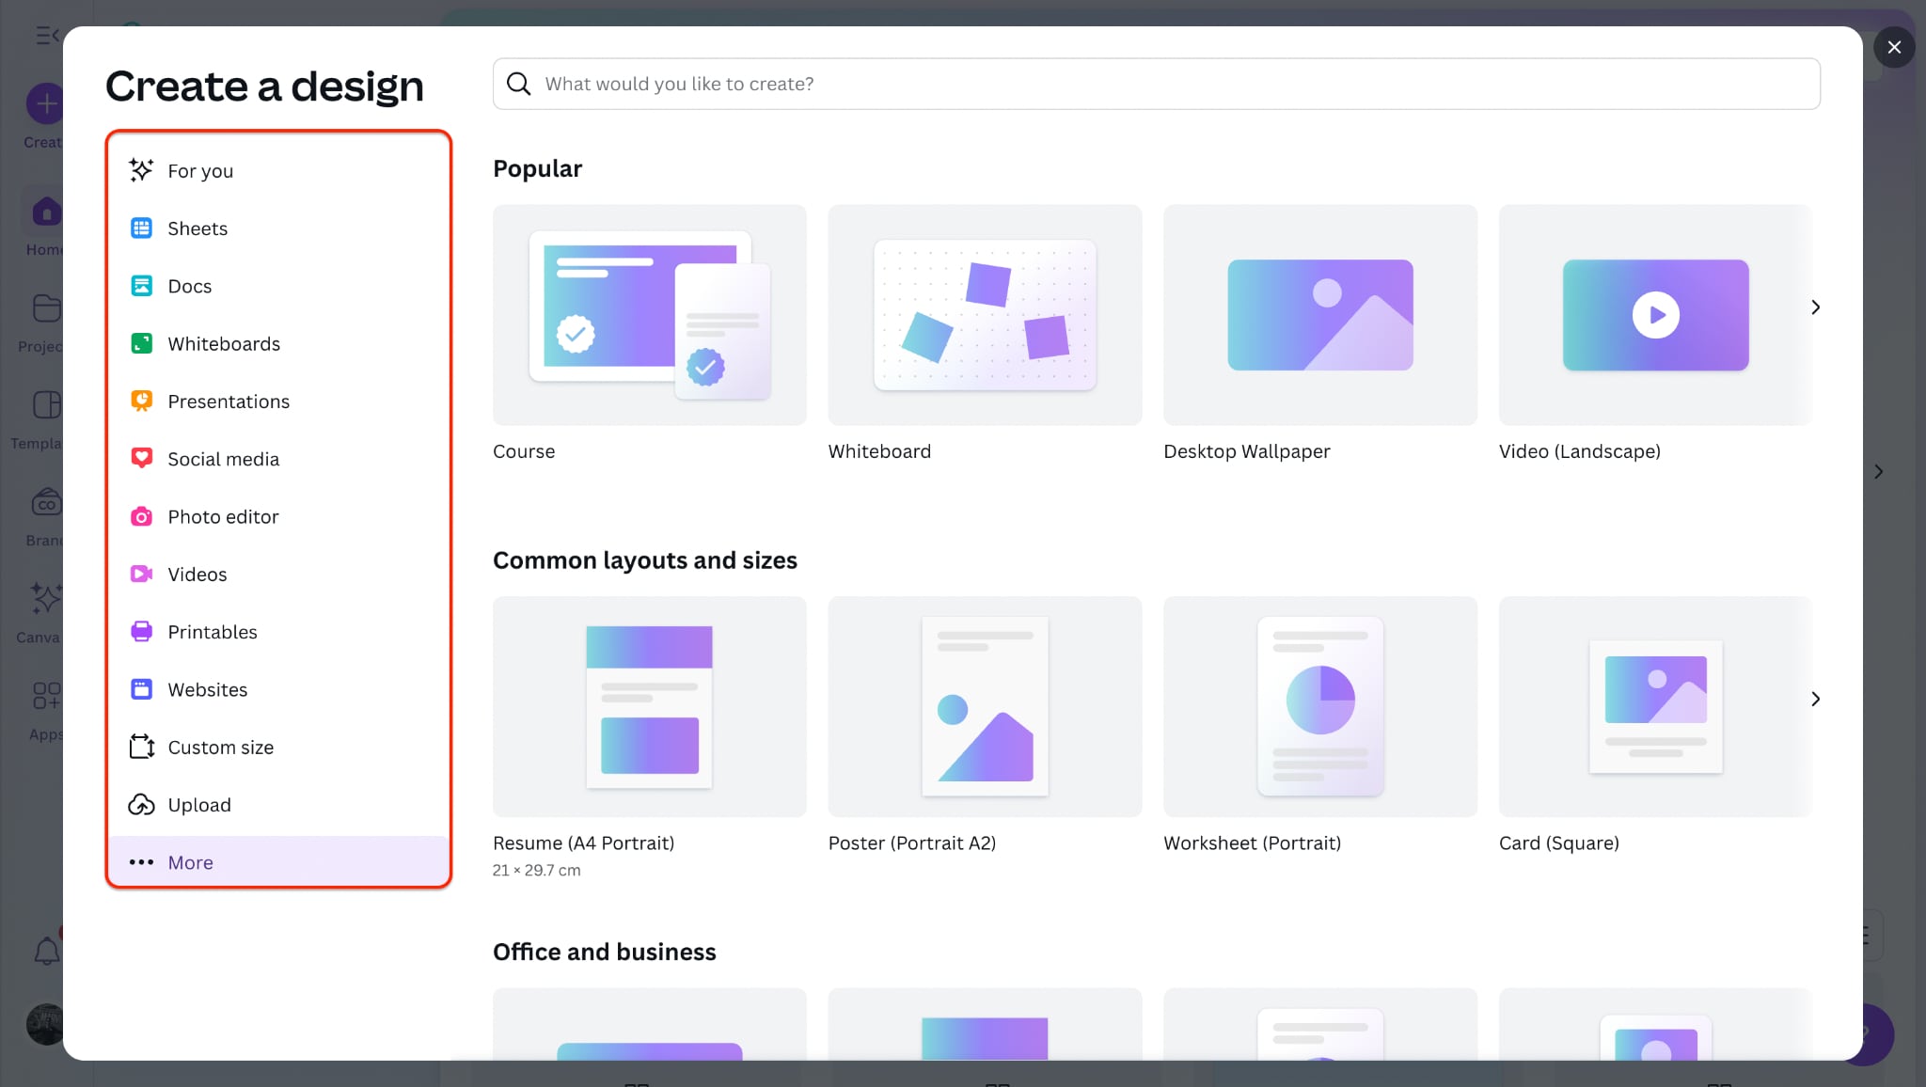Click the Whiteboard label link
This screenshot has height=1087, width=1926.
tap(879, 451)
